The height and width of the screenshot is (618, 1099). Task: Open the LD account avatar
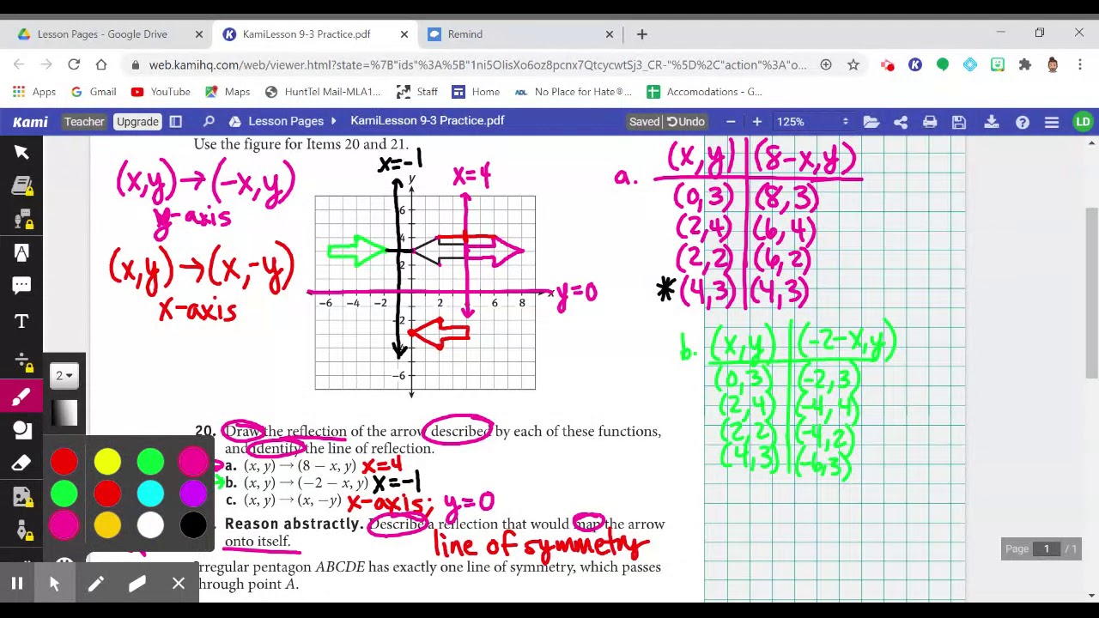tap(1083, 122)
